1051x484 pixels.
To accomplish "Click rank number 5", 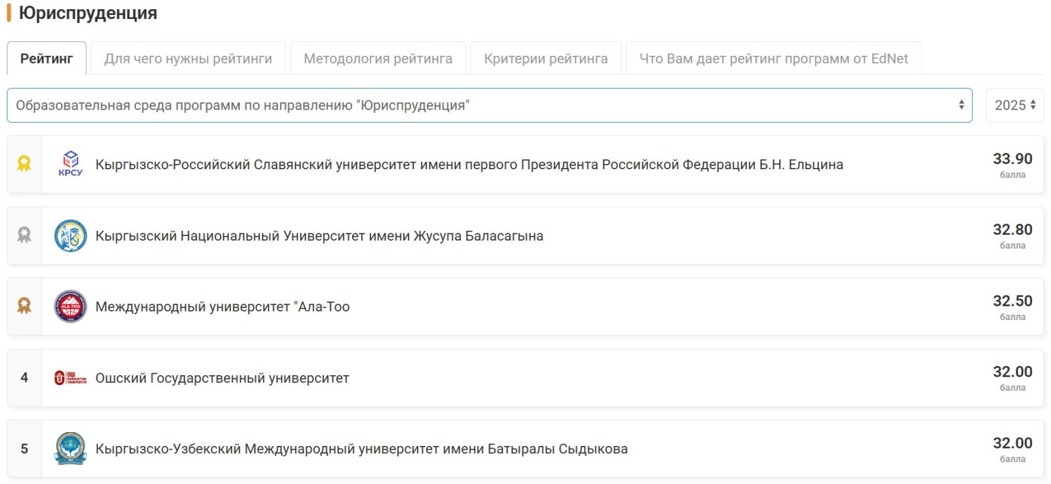I will tap(24, 449).
